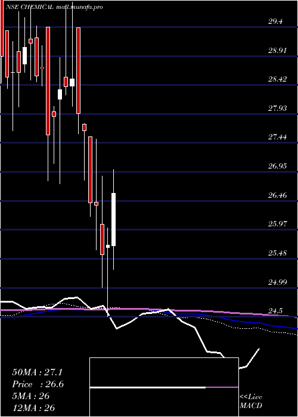
Task: Click the 28.42 price axis label
Action: (277, 79)
